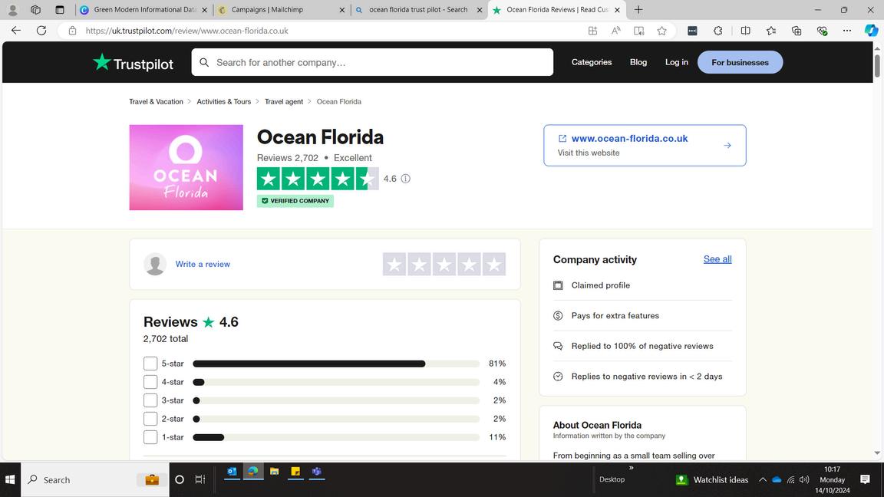
Task: Open tab actions menu icon
Action: [x=59, y=9]
